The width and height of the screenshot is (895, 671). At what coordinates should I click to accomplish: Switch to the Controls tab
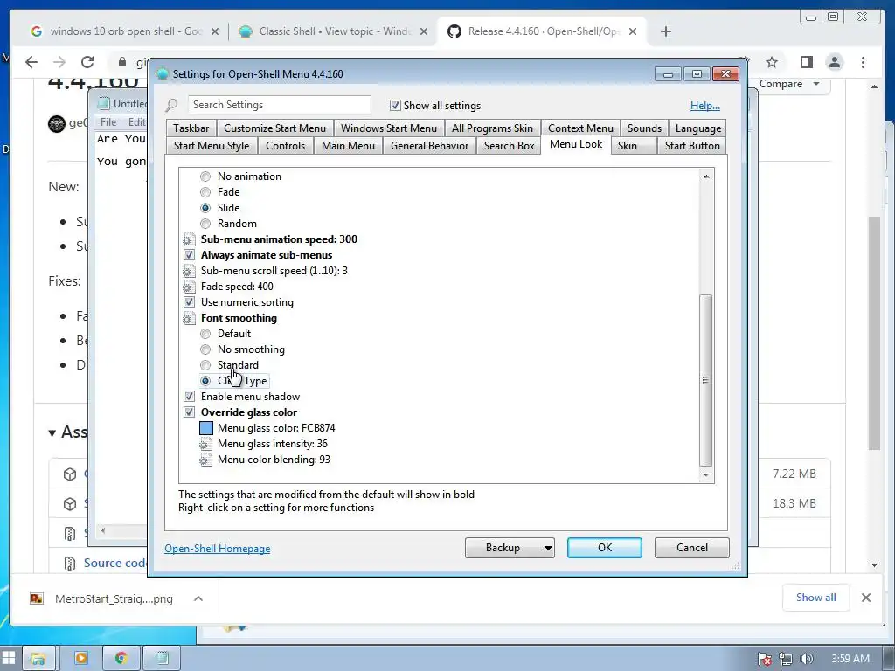click(285, 146)
